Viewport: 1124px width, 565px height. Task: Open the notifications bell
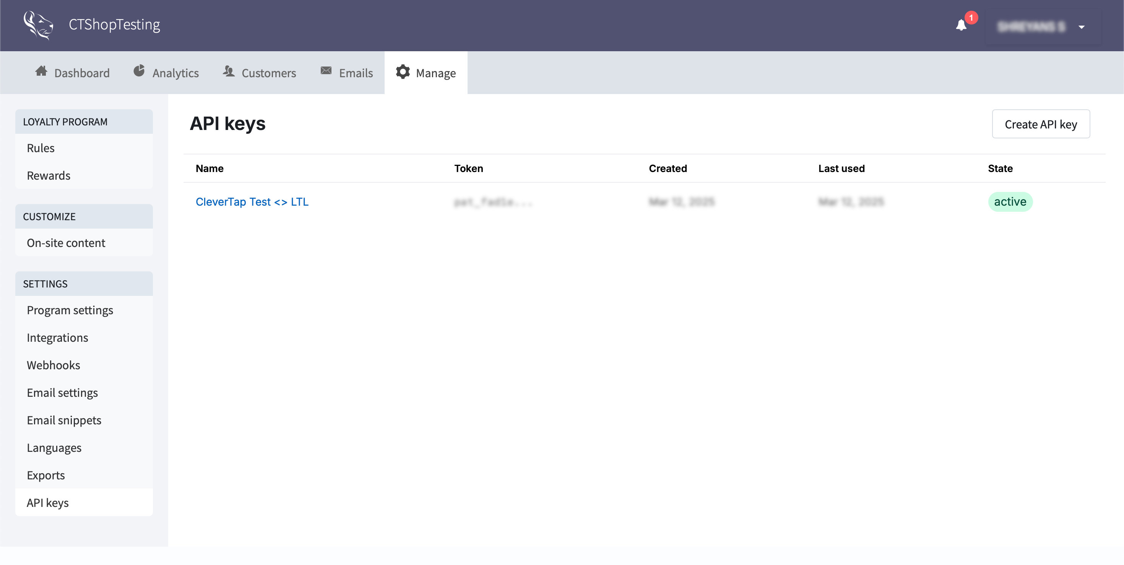(961, 25)
